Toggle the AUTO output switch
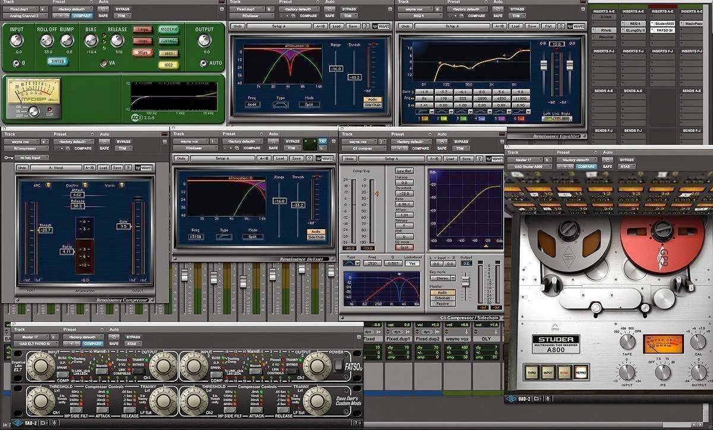 (x=204, y=63)
